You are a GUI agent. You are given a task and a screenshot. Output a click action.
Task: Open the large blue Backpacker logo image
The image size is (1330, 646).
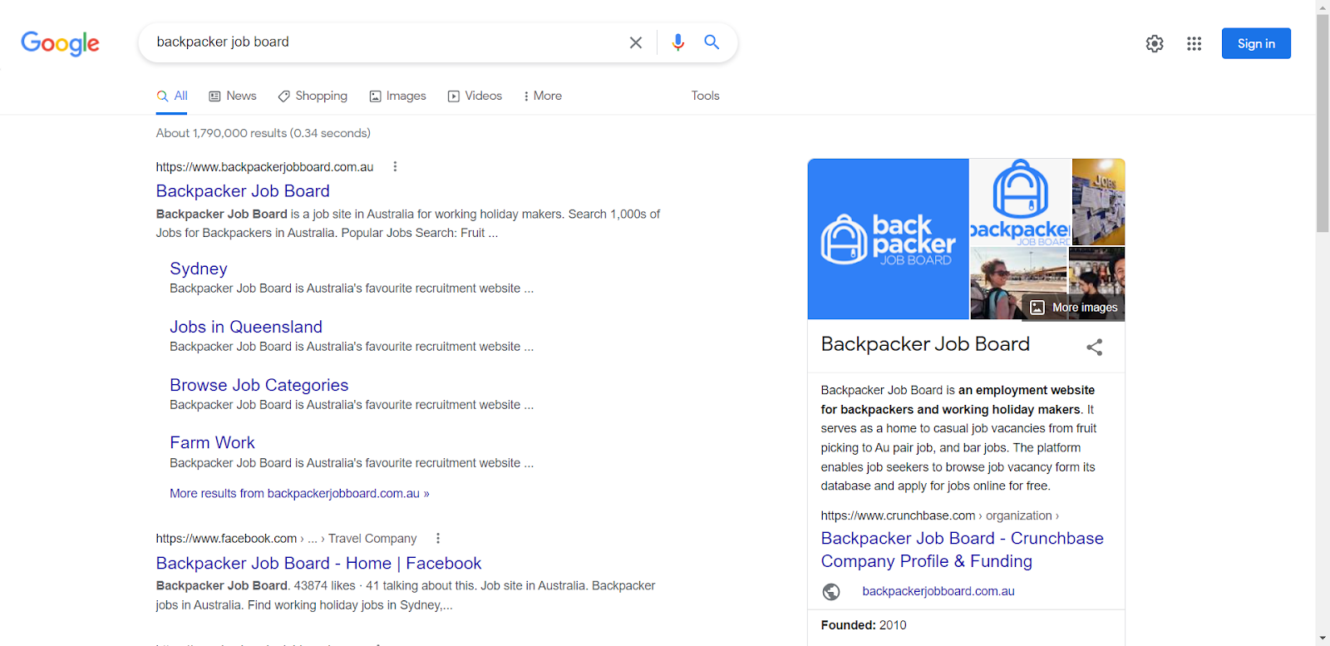(889, 239)
